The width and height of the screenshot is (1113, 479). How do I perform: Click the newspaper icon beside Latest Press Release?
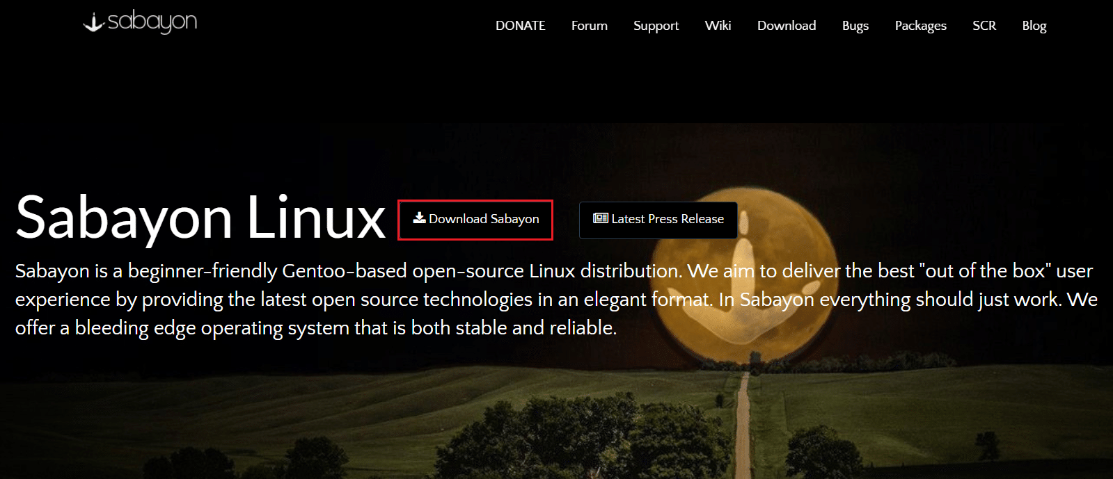click(x=600, y=218)
